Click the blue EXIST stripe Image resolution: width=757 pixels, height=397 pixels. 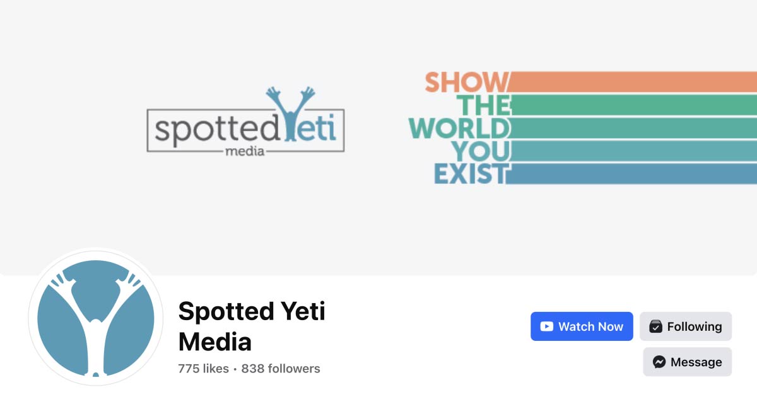pyautogui.click(x=632, y=173)
